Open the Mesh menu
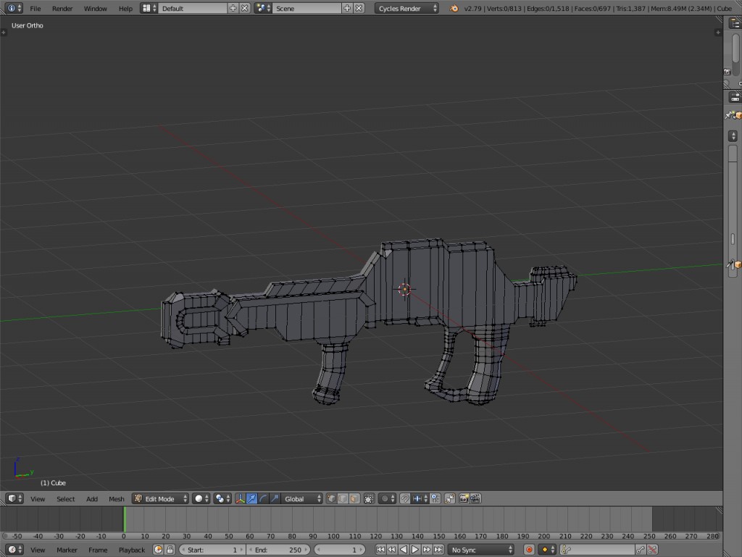Image resolution: width=742 pixels, height=557 pixels. pyautogui.click(x=116, y=498)
